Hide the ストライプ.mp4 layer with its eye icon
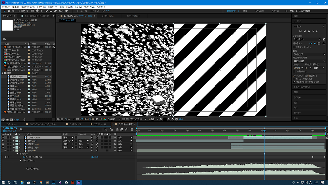The image size is (328, 185). [3, 137]
